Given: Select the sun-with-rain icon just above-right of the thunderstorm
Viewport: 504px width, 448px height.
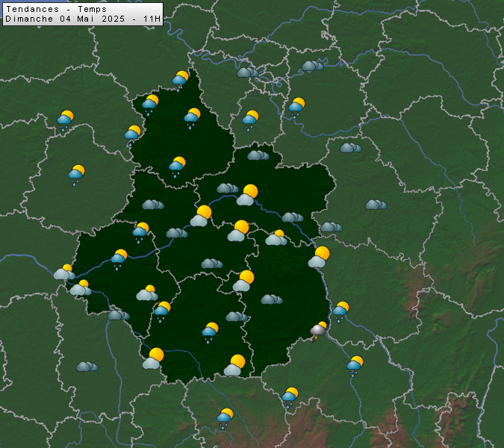Looking at the screenshot, I should pos(340,312).
